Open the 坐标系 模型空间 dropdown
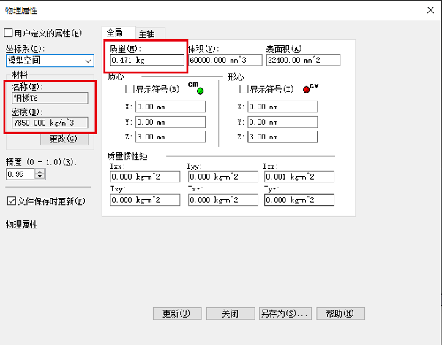The image size is (442, 346). pos(87,61)
